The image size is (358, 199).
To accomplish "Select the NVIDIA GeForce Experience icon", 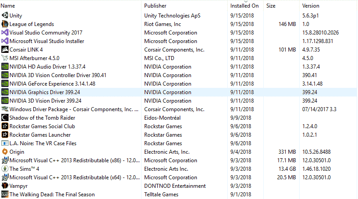I will pos(5,83).
